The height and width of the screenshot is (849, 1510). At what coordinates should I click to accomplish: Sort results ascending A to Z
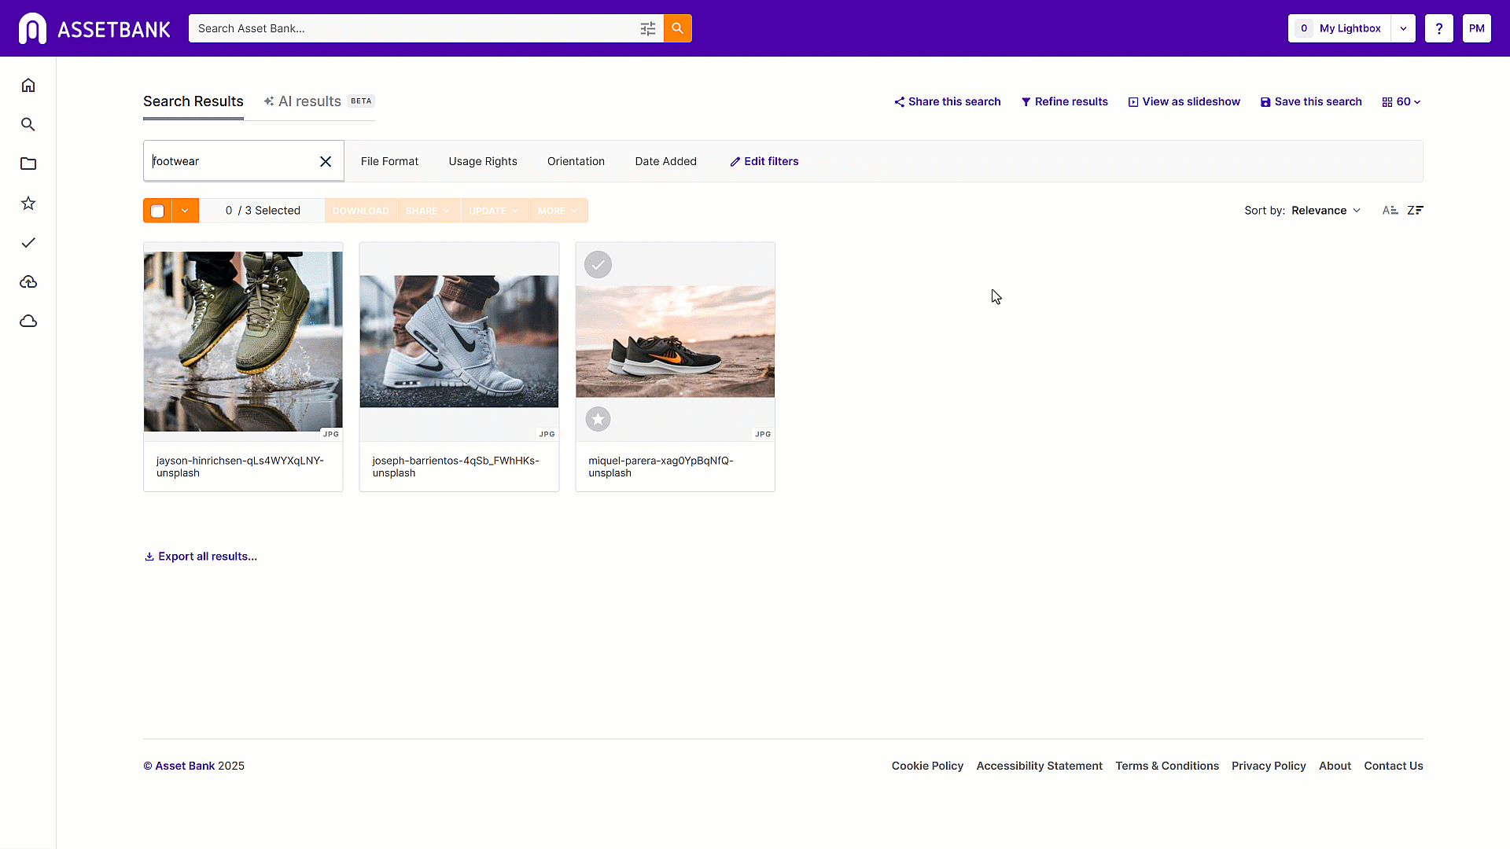point(1390,210)
